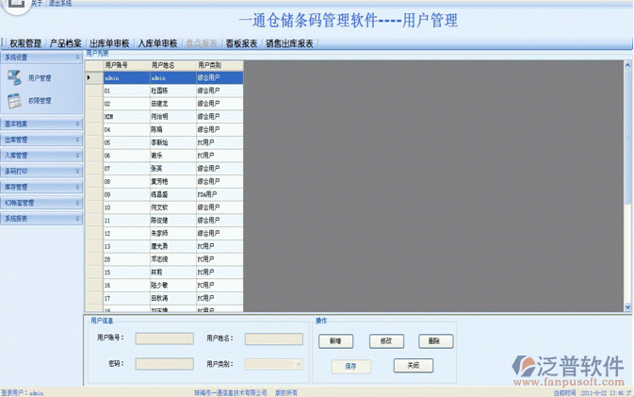The image size is (634, 397).
Task: Click the 新增 button
Action: (x=335, y=341)
